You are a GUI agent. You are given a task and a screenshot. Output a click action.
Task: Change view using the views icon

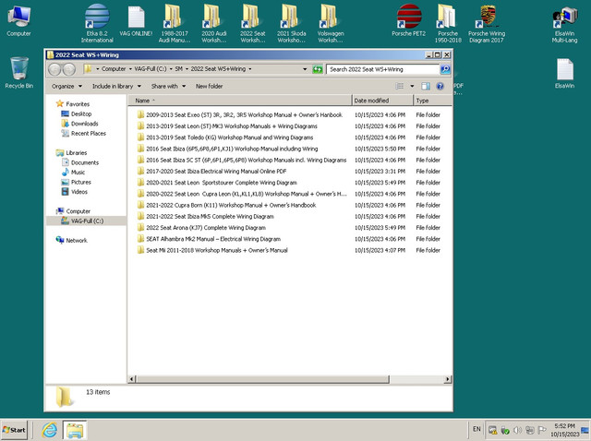[400, 86]
